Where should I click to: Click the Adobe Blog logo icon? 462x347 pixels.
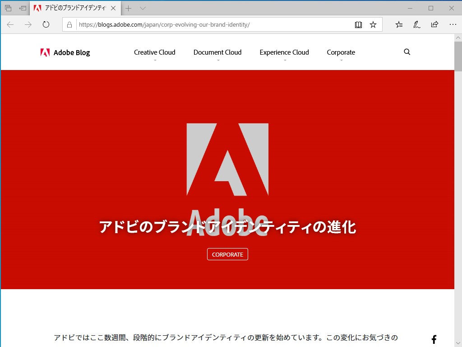(x=45, y=52)
